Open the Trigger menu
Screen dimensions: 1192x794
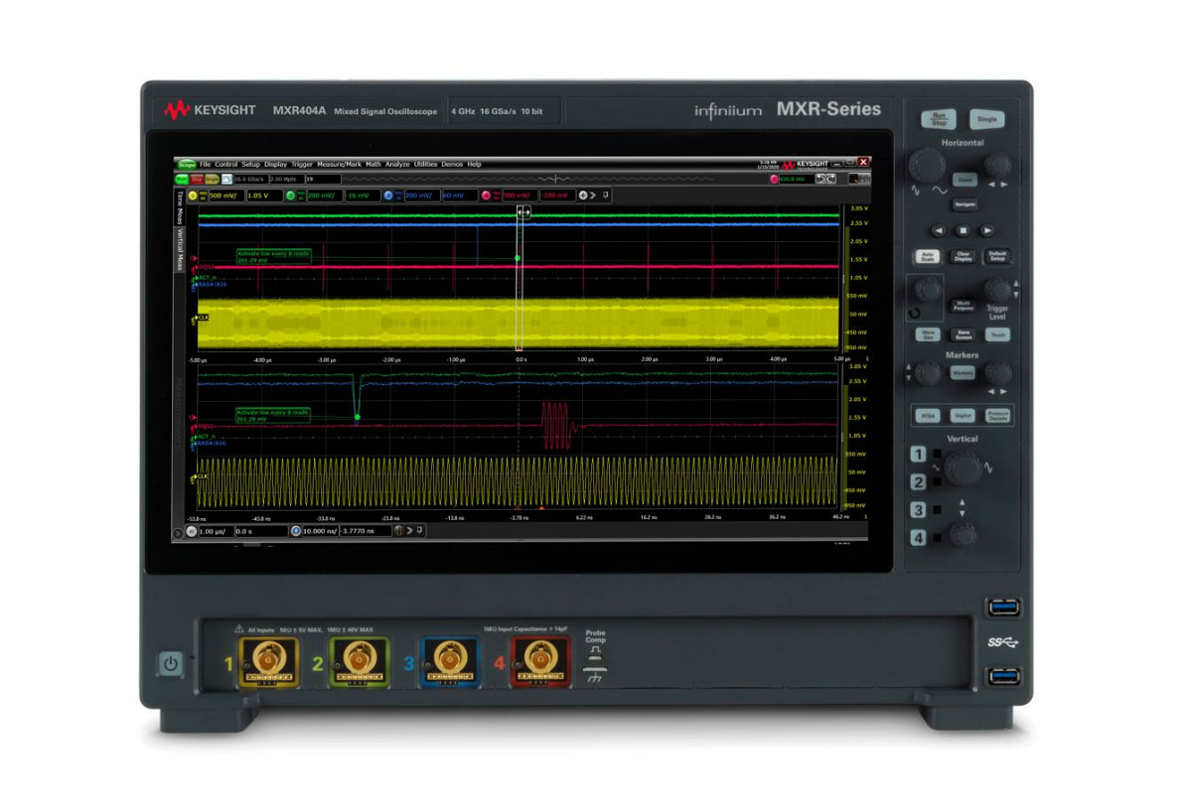[302, 164]
